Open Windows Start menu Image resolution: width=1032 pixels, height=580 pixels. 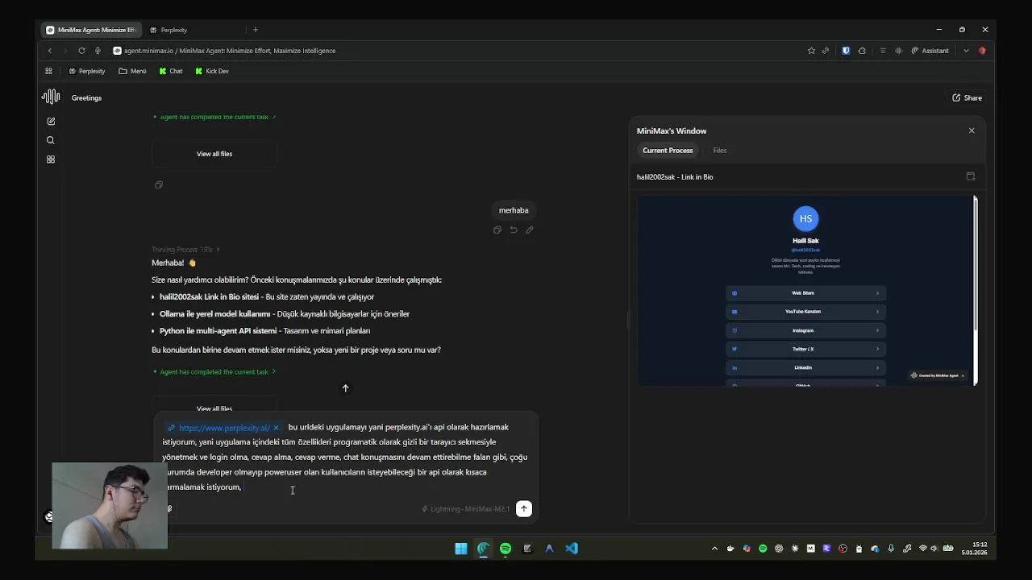click(461, 549)
